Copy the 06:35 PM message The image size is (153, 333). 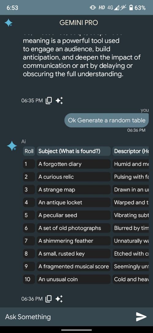click(x=49, y=101)
